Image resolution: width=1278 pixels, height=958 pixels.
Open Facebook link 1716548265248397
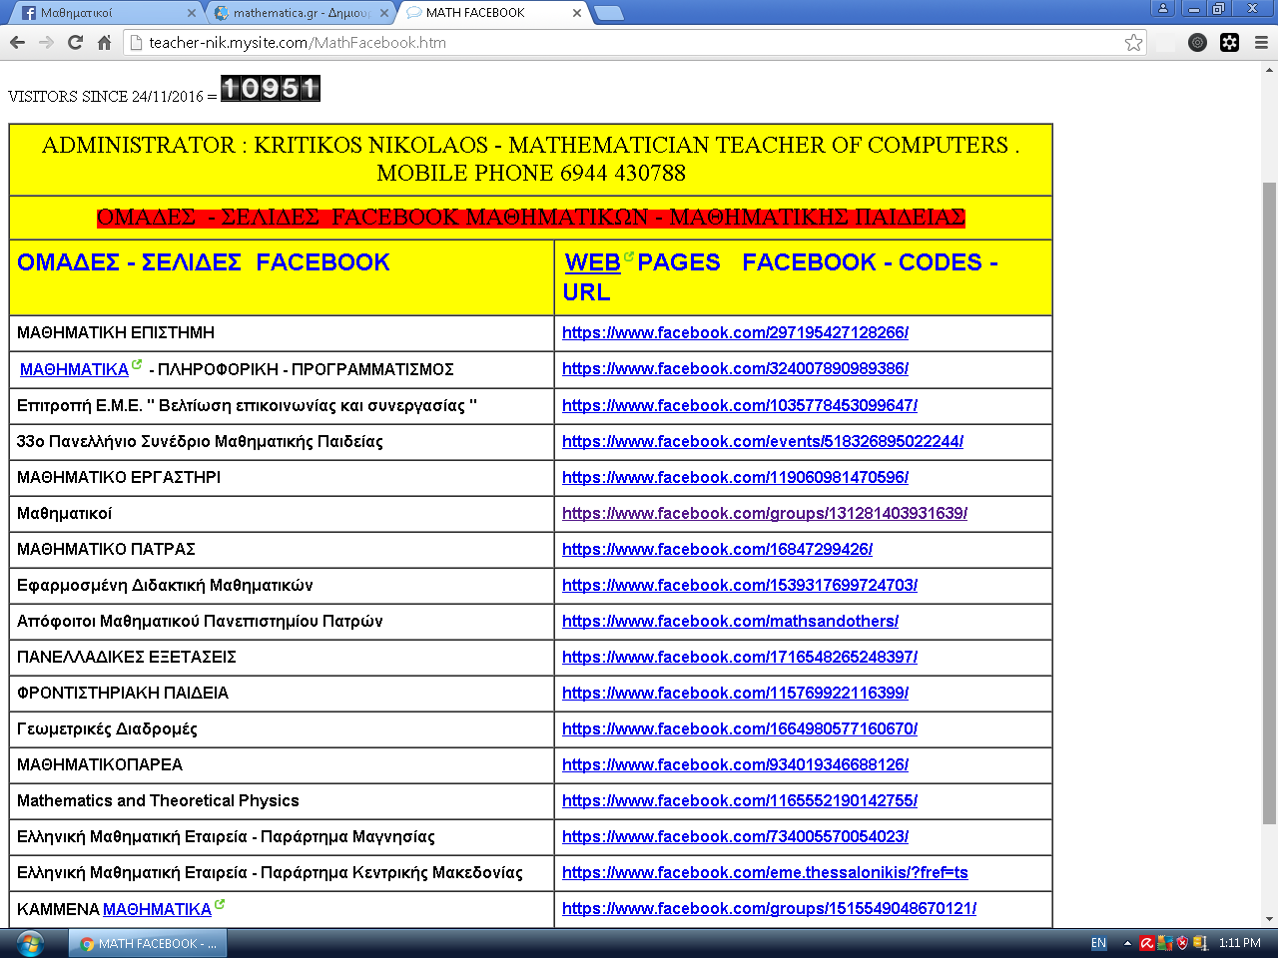(740, 657)
